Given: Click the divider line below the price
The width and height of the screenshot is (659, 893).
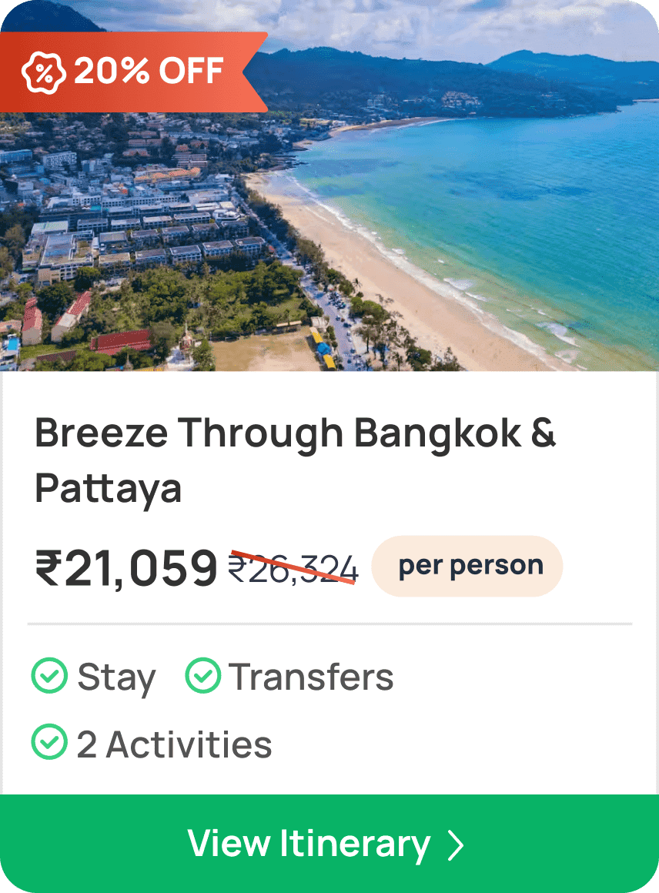Looking at the screenshot, I should [329, 624].
